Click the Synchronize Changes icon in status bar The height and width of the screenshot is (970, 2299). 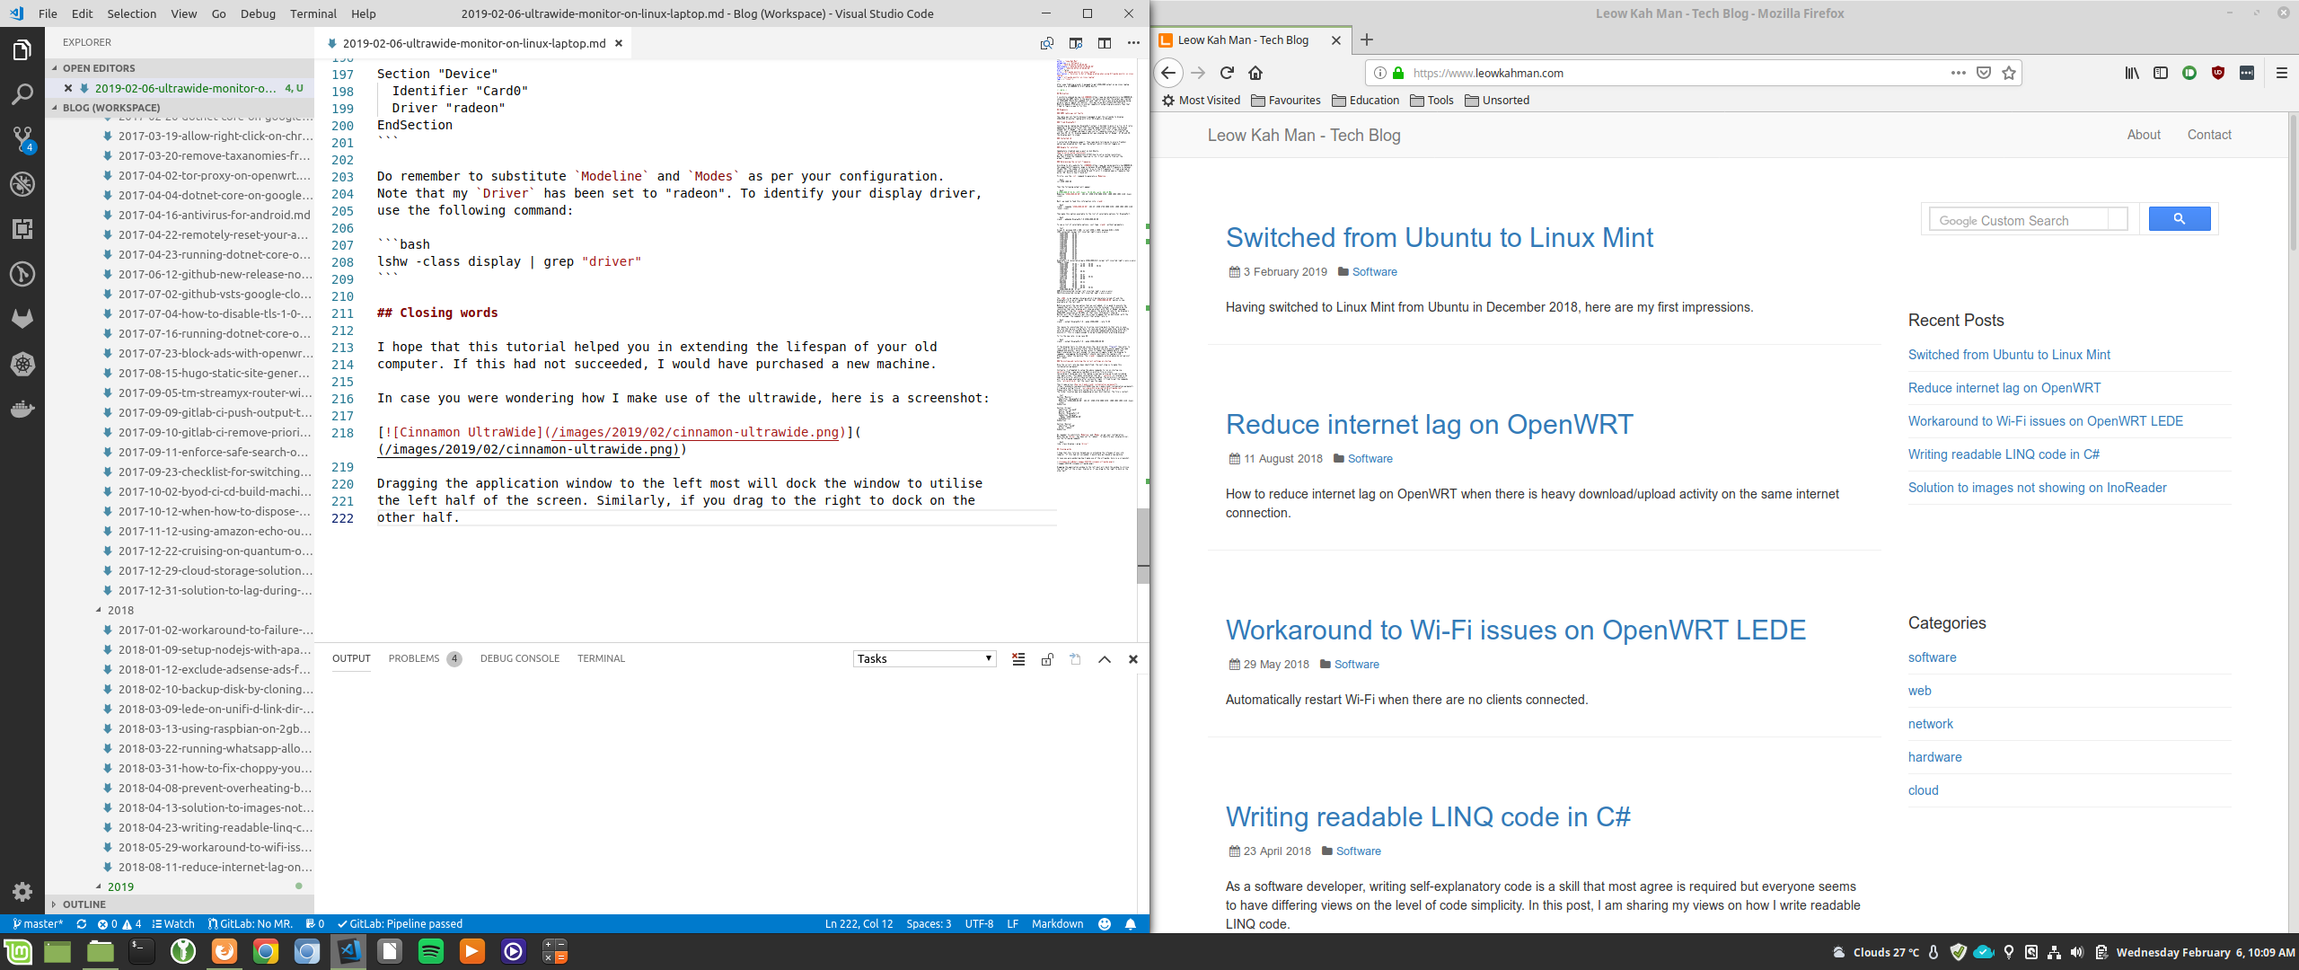tap(82, 923)
